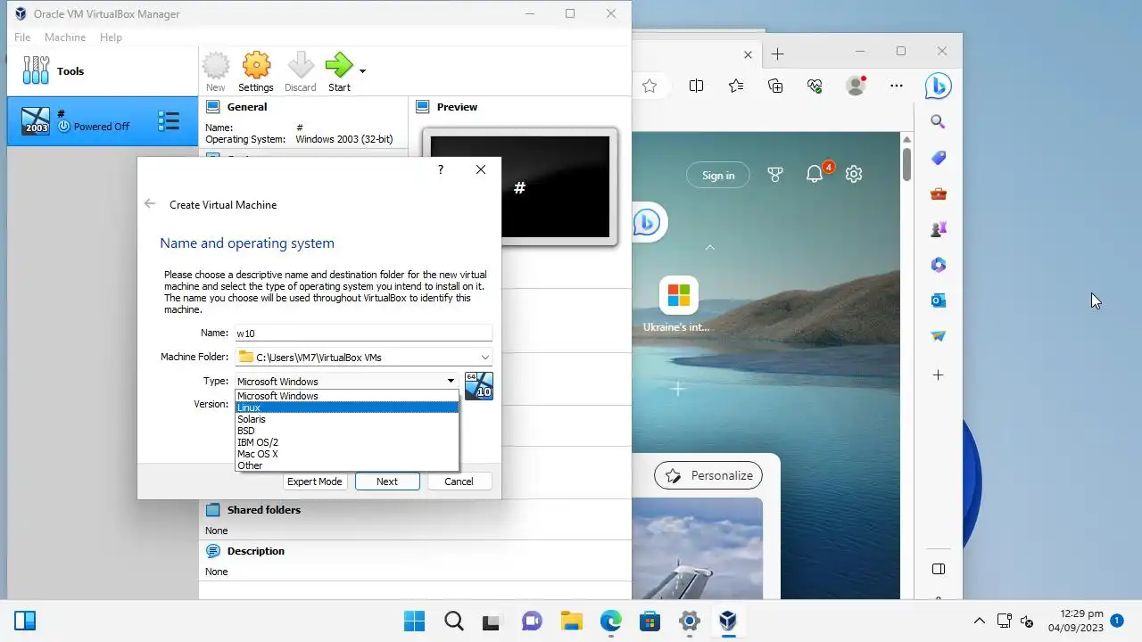
Task: Click the Name field containing w10
Action: [x=363, y=333]
